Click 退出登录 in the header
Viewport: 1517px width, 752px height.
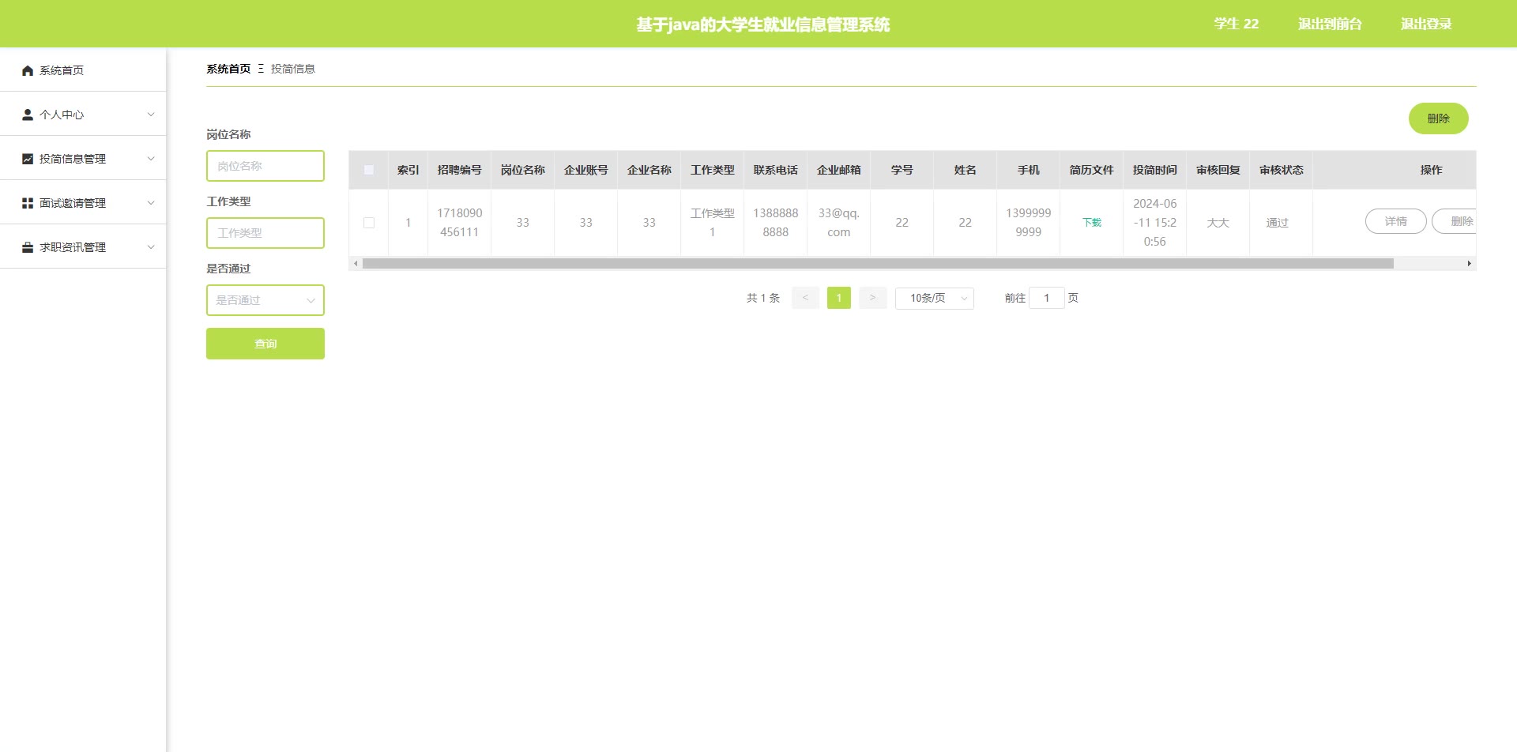tap(1426, 24)
